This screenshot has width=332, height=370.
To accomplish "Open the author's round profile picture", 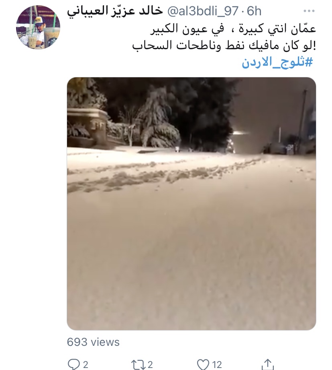I will [x=38, y=27].
